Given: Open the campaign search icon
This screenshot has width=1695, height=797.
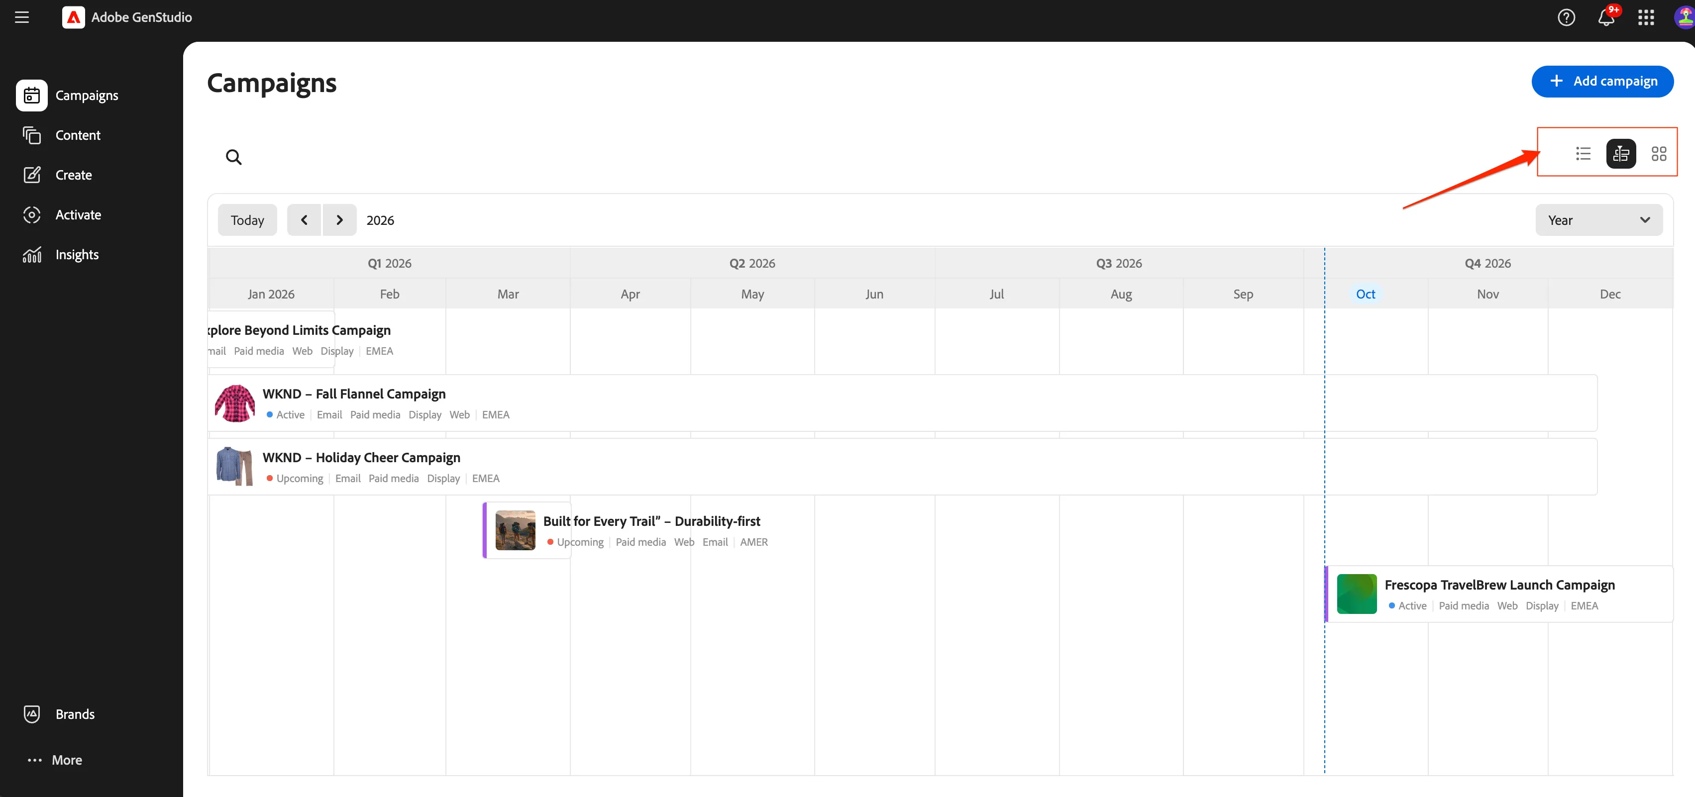Looking at the screenshot, I should pos(233,157).
